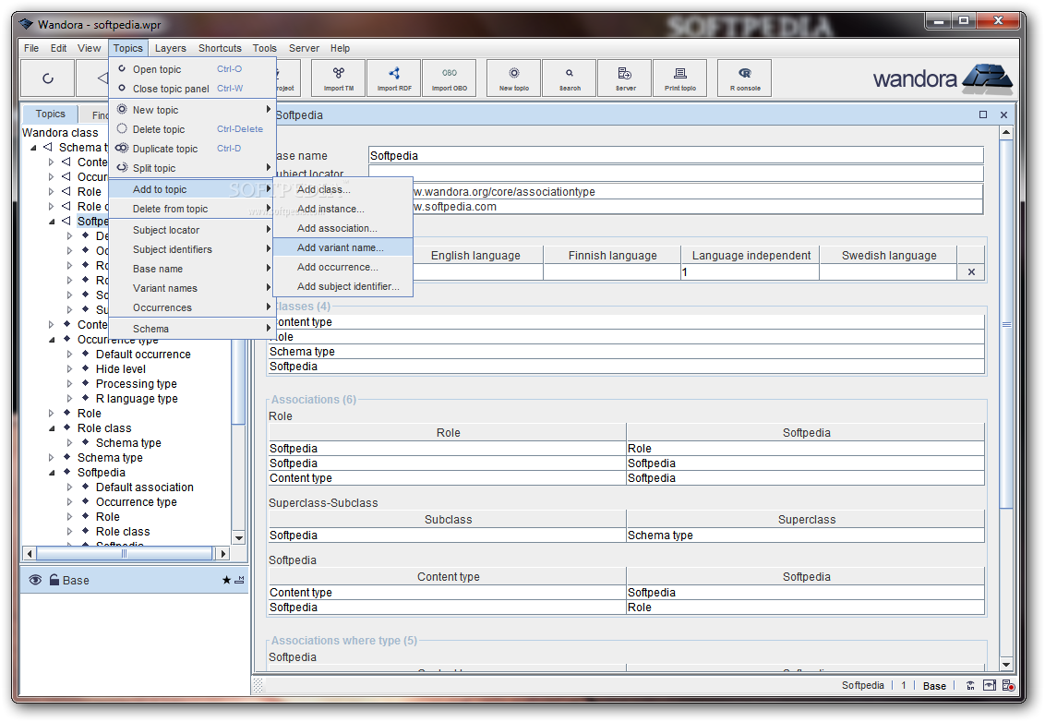Click the tree horizontal scrollbar right arrow
1045x722 pixels.
[x=223, y=553]
